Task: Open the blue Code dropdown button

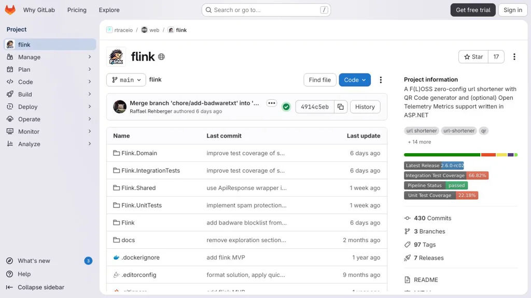Action: click(x=355, y=80)
